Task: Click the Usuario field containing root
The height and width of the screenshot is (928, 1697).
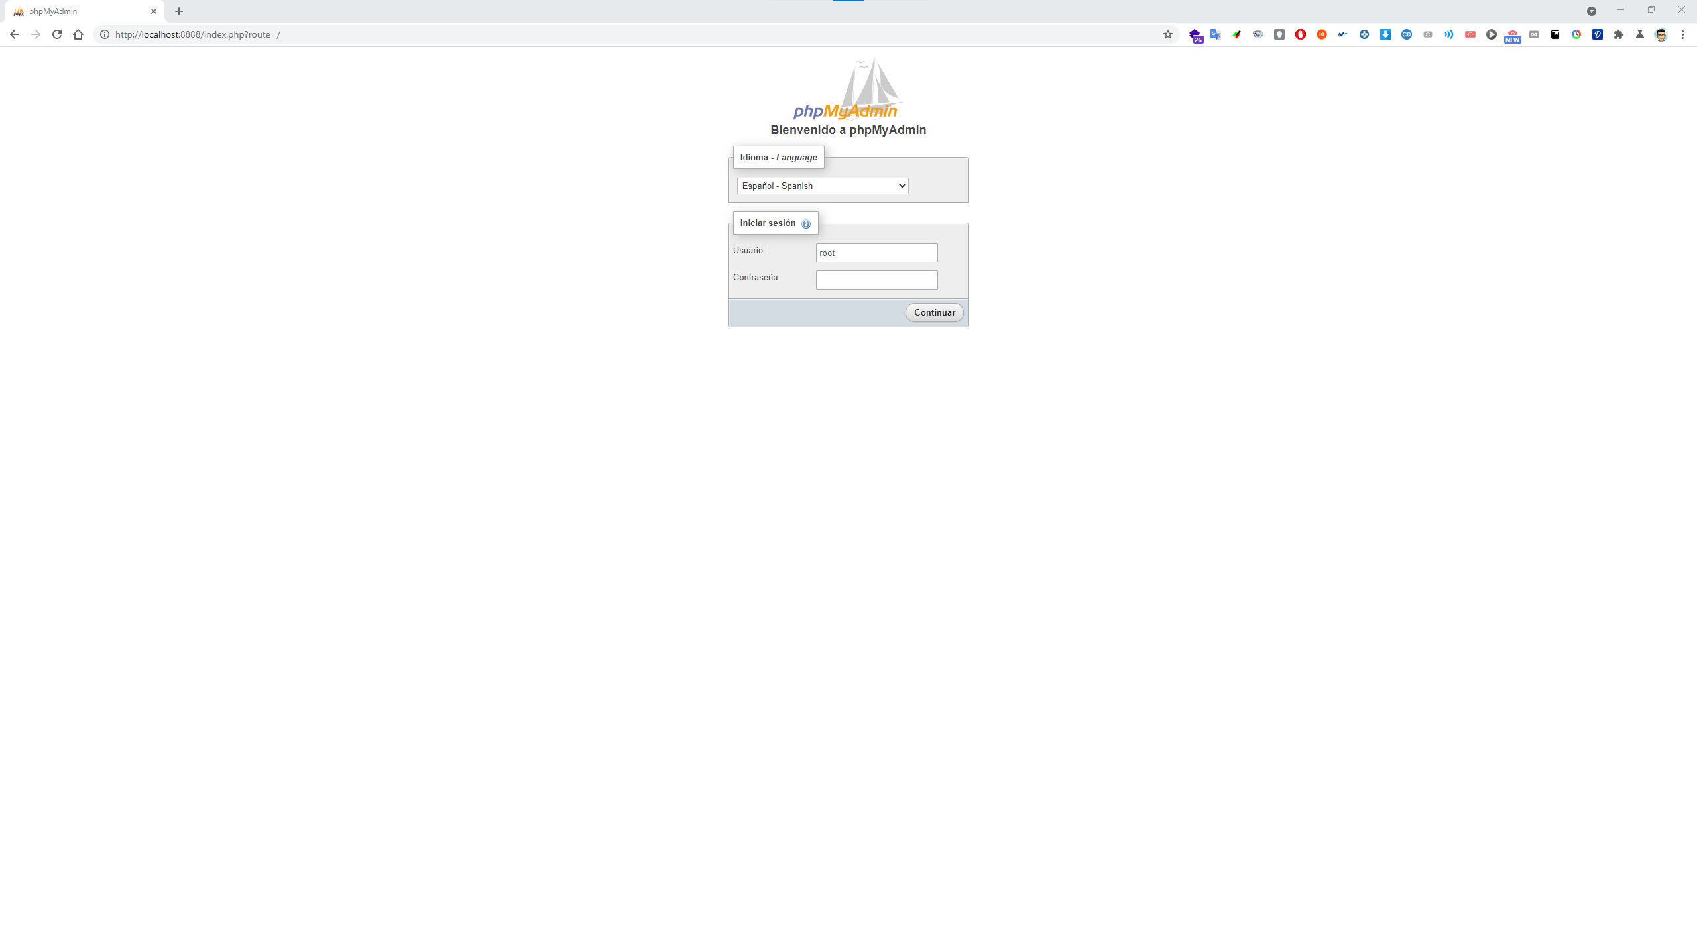Action: point(876,253)
